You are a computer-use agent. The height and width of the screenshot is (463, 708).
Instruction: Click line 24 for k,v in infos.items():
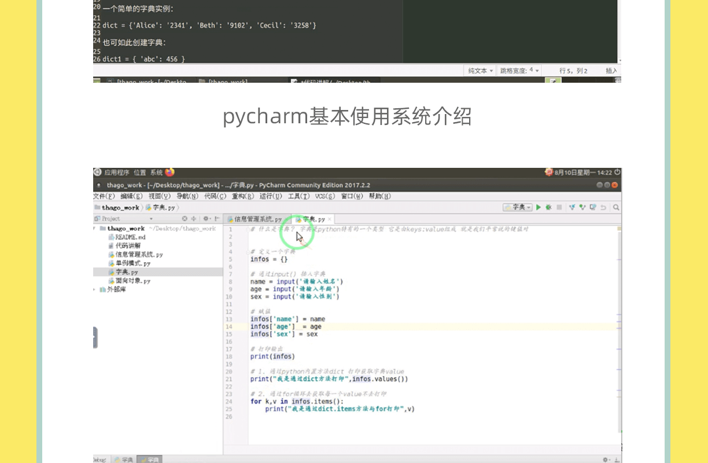[x=297, y=401]
